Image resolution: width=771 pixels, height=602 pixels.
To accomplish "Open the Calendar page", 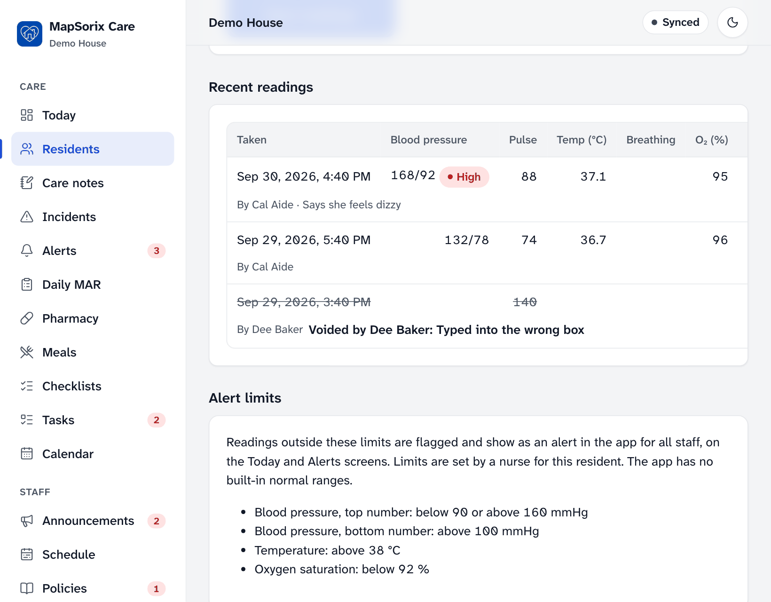I will pos(93,454).
